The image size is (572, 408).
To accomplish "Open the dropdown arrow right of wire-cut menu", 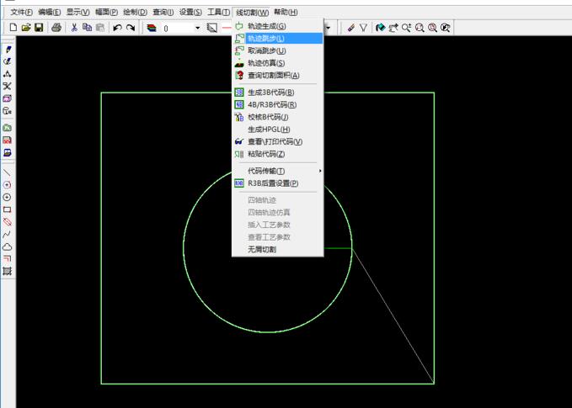I will point(328,28).
